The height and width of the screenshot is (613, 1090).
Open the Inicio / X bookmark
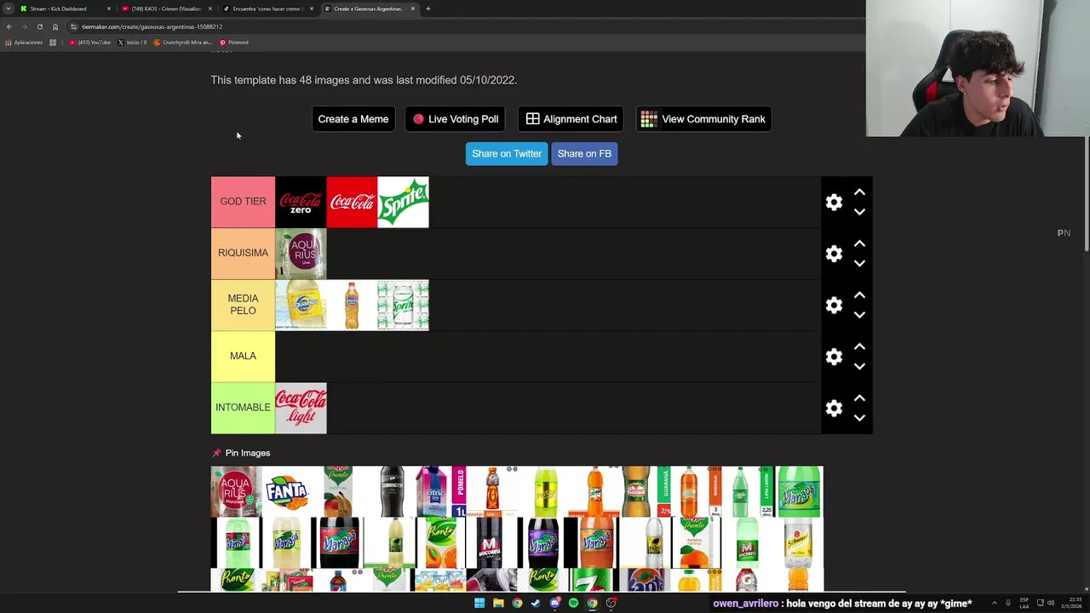(x=132, y=43)
